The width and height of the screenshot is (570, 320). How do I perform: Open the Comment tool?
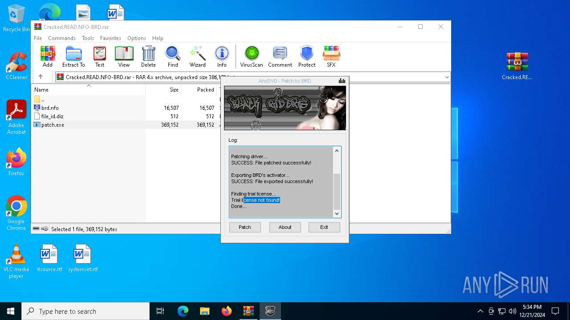pyautogui.click(x=280, y=56)
